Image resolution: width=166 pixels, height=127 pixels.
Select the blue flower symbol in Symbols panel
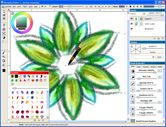[x=25, y=76]
